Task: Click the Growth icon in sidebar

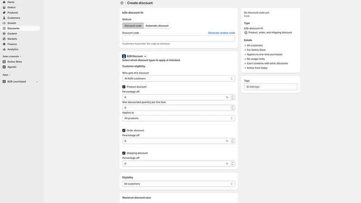Action: (4, 23)
